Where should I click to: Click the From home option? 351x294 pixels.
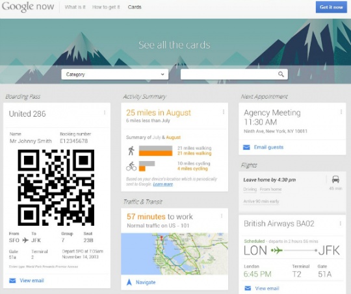270,190
